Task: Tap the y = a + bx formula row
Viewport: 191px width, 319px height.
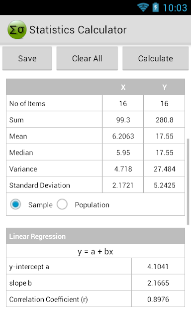Action: (x=95, y=251)
